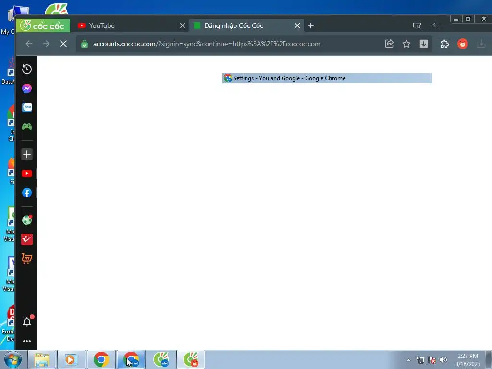Bookmark this page with the star
Screen dimensions: 492x369
click(406, 44)
